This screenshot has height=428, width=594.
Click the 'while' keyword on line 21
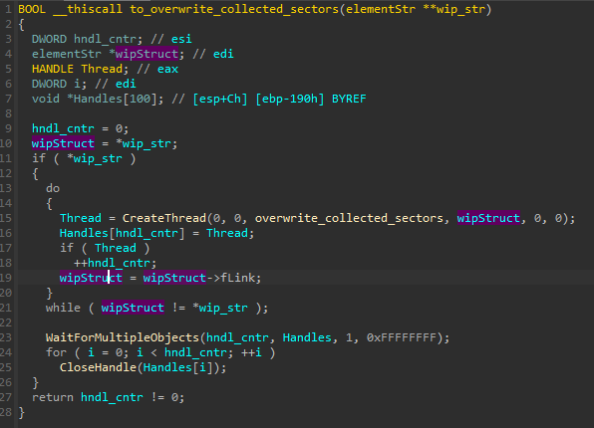point(63,308)
